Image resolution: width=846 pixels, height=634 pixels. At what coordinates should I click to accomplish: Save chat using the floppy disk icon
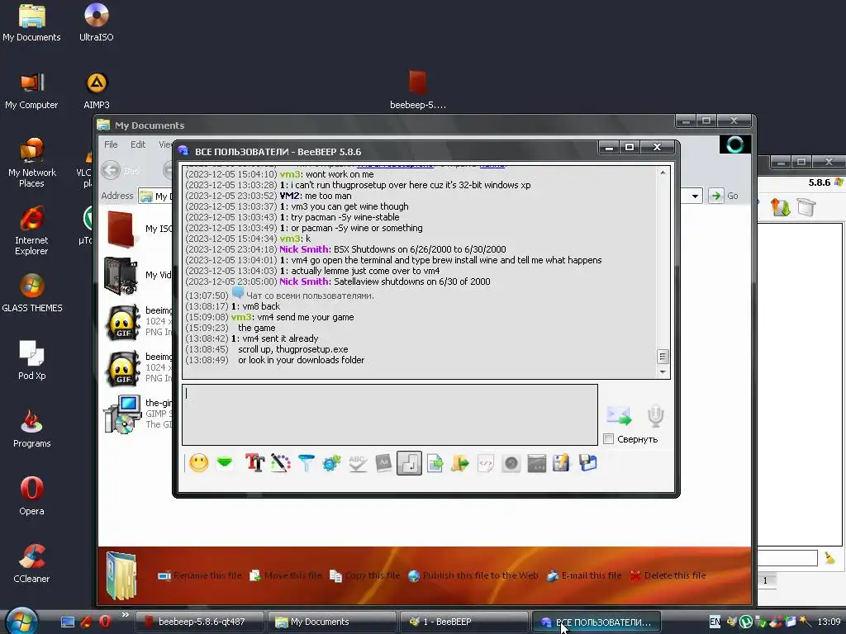tap(587, 463)
